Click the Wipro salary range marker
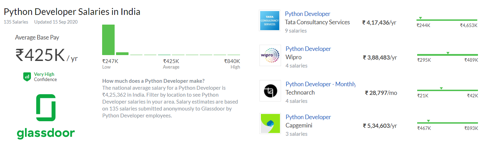The image size is (487, 151). 448,53
